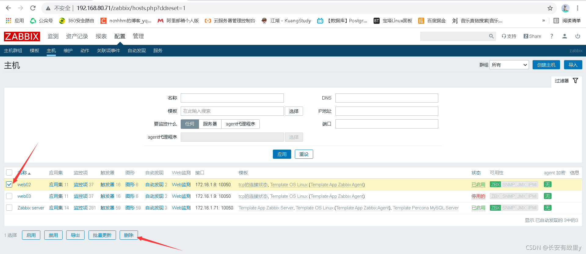The image size is (586, 254).
Task: Open 报表 main menu
Action: [101, 36]
